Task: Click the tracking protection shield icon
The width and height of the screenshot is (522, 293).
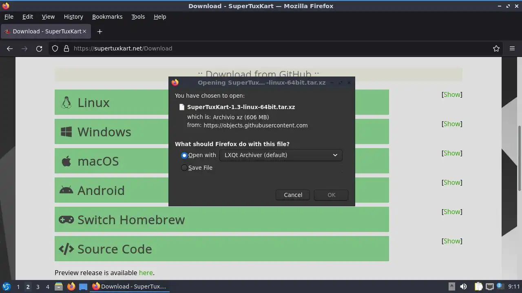Action: 55,48
